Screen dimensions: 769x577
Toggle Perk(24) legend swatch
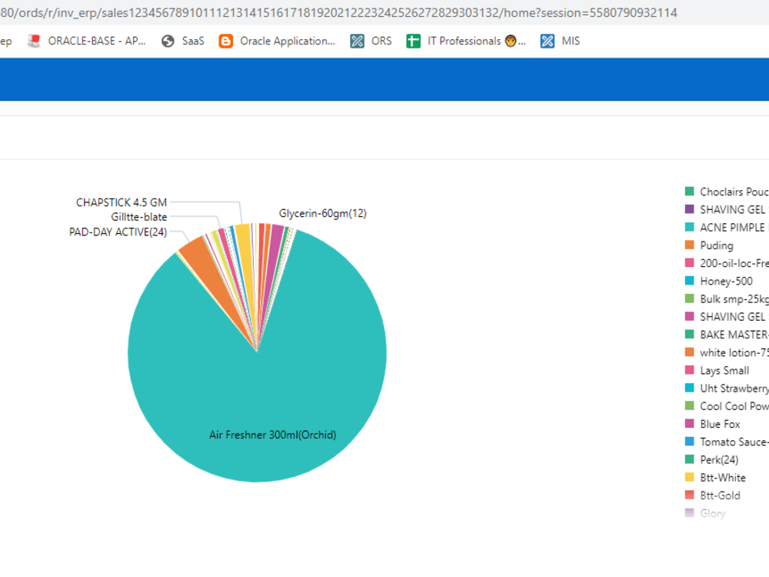click(x=690, y=459)
